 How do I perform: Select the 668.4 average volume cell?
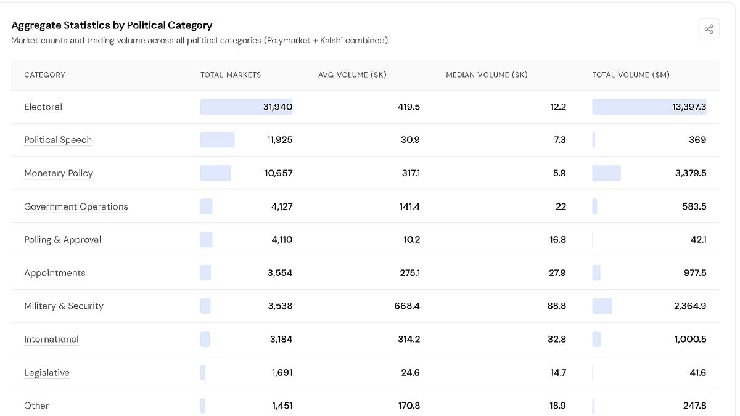[x=407, y=306]
